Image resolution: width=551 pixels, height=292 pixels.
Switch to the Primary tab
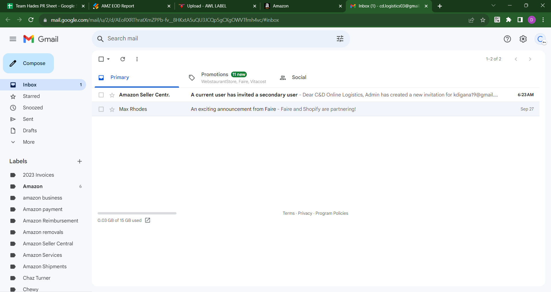pos(137,77)
